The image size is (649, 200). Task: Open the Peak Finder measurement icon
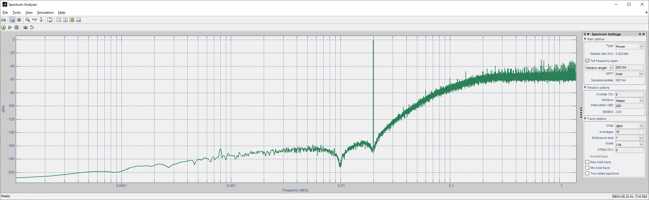coord(65,20)
